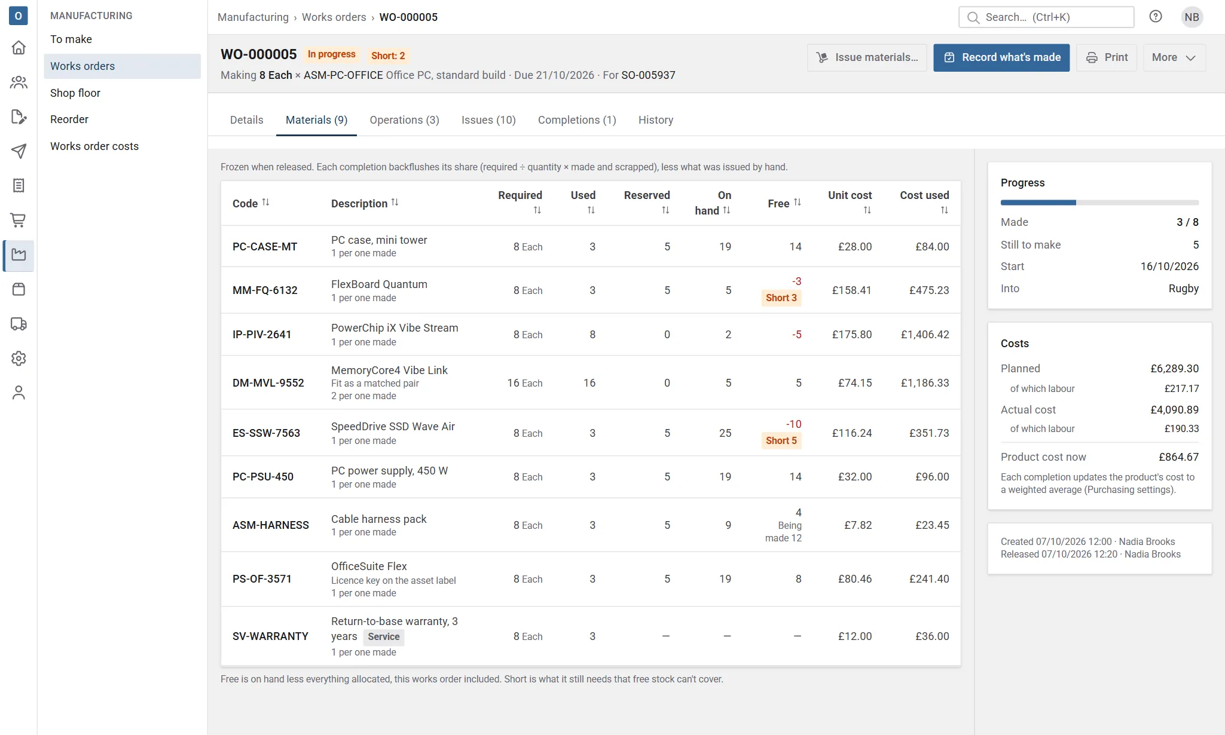The height and width of the screenshot is (735, 1225).
Task: Follow the Works orders breadcrumb link
Action: point(334,17)
